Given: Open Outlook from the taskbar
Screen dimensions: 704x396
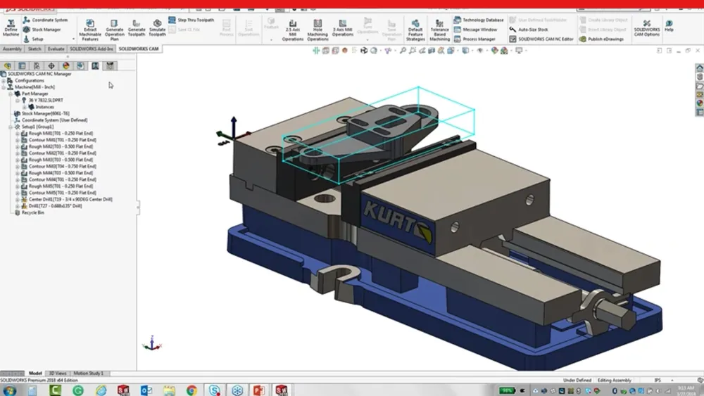Looking at the screenshot, I should click(146, 390).
